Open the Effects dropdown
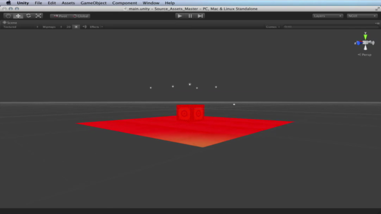The height and width of the screenshot is (214, 381). point(96,27)
